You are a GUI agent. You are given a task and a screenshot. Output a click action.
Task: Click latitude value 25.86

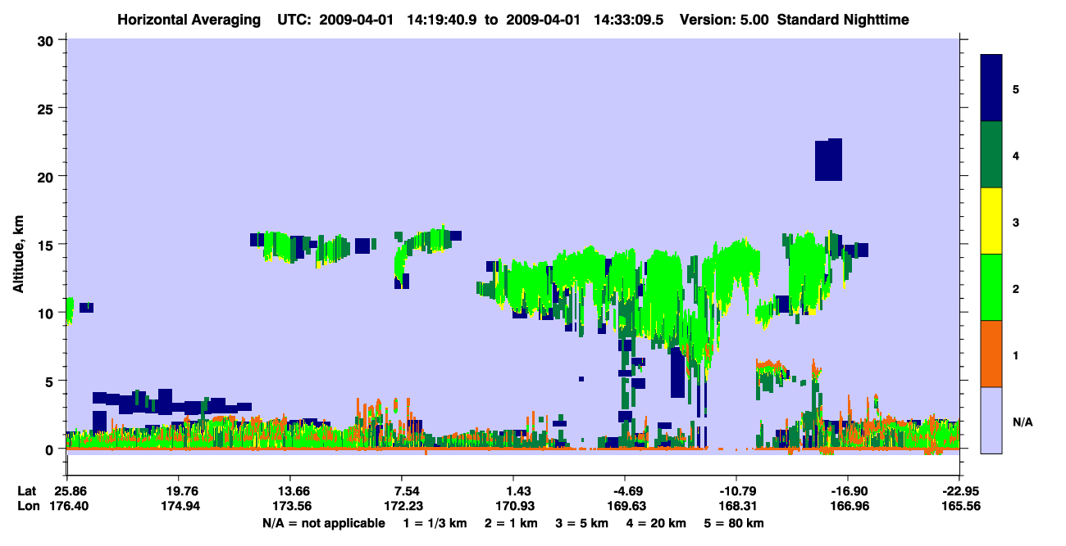click(67, 491)
